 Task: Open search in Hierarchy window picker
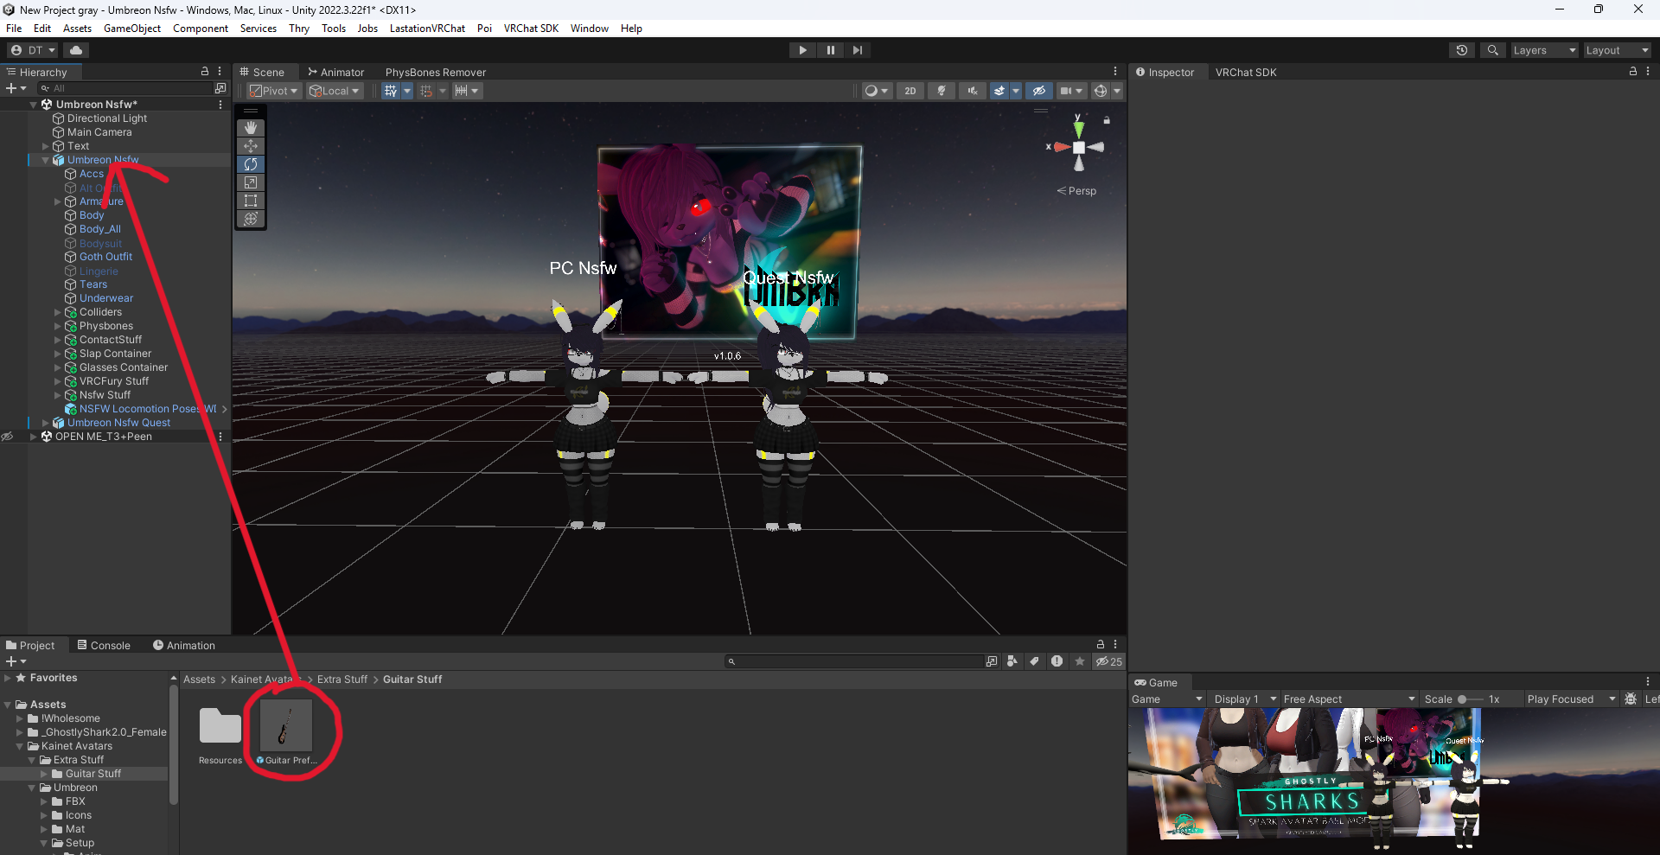[x=220, y=88]
